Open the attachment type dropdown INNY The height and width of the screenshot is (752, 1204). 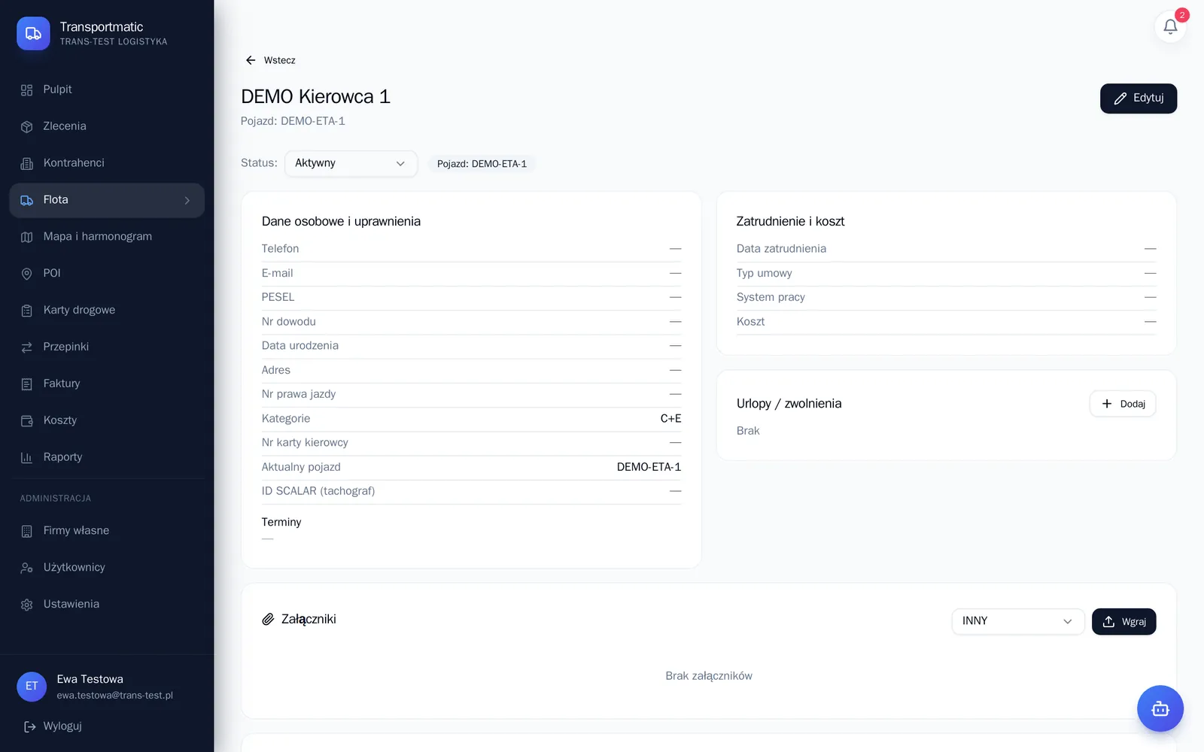(1017, 621)
